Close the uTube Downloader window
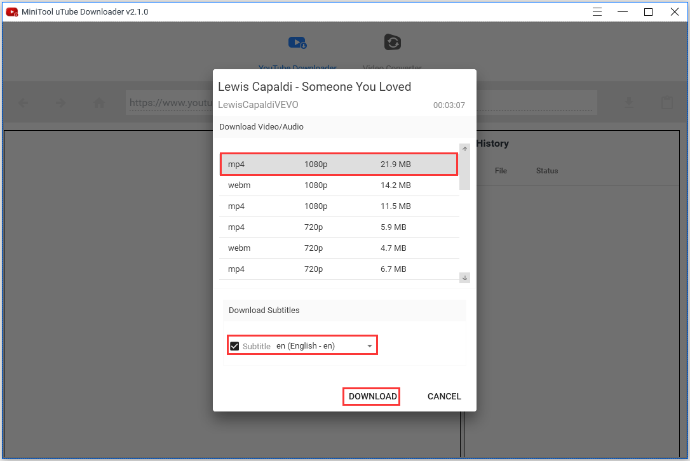The height and width of the screenshot is (461, 690). tap(674, 12)
